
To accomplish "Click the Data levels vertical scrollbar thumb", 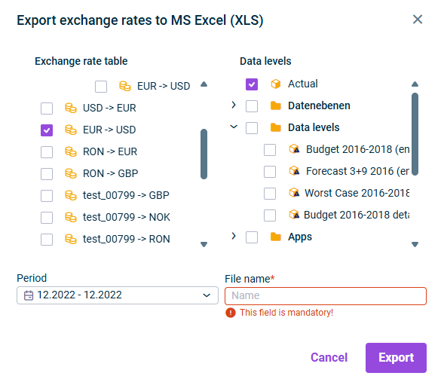I will (x=415, y=134).
